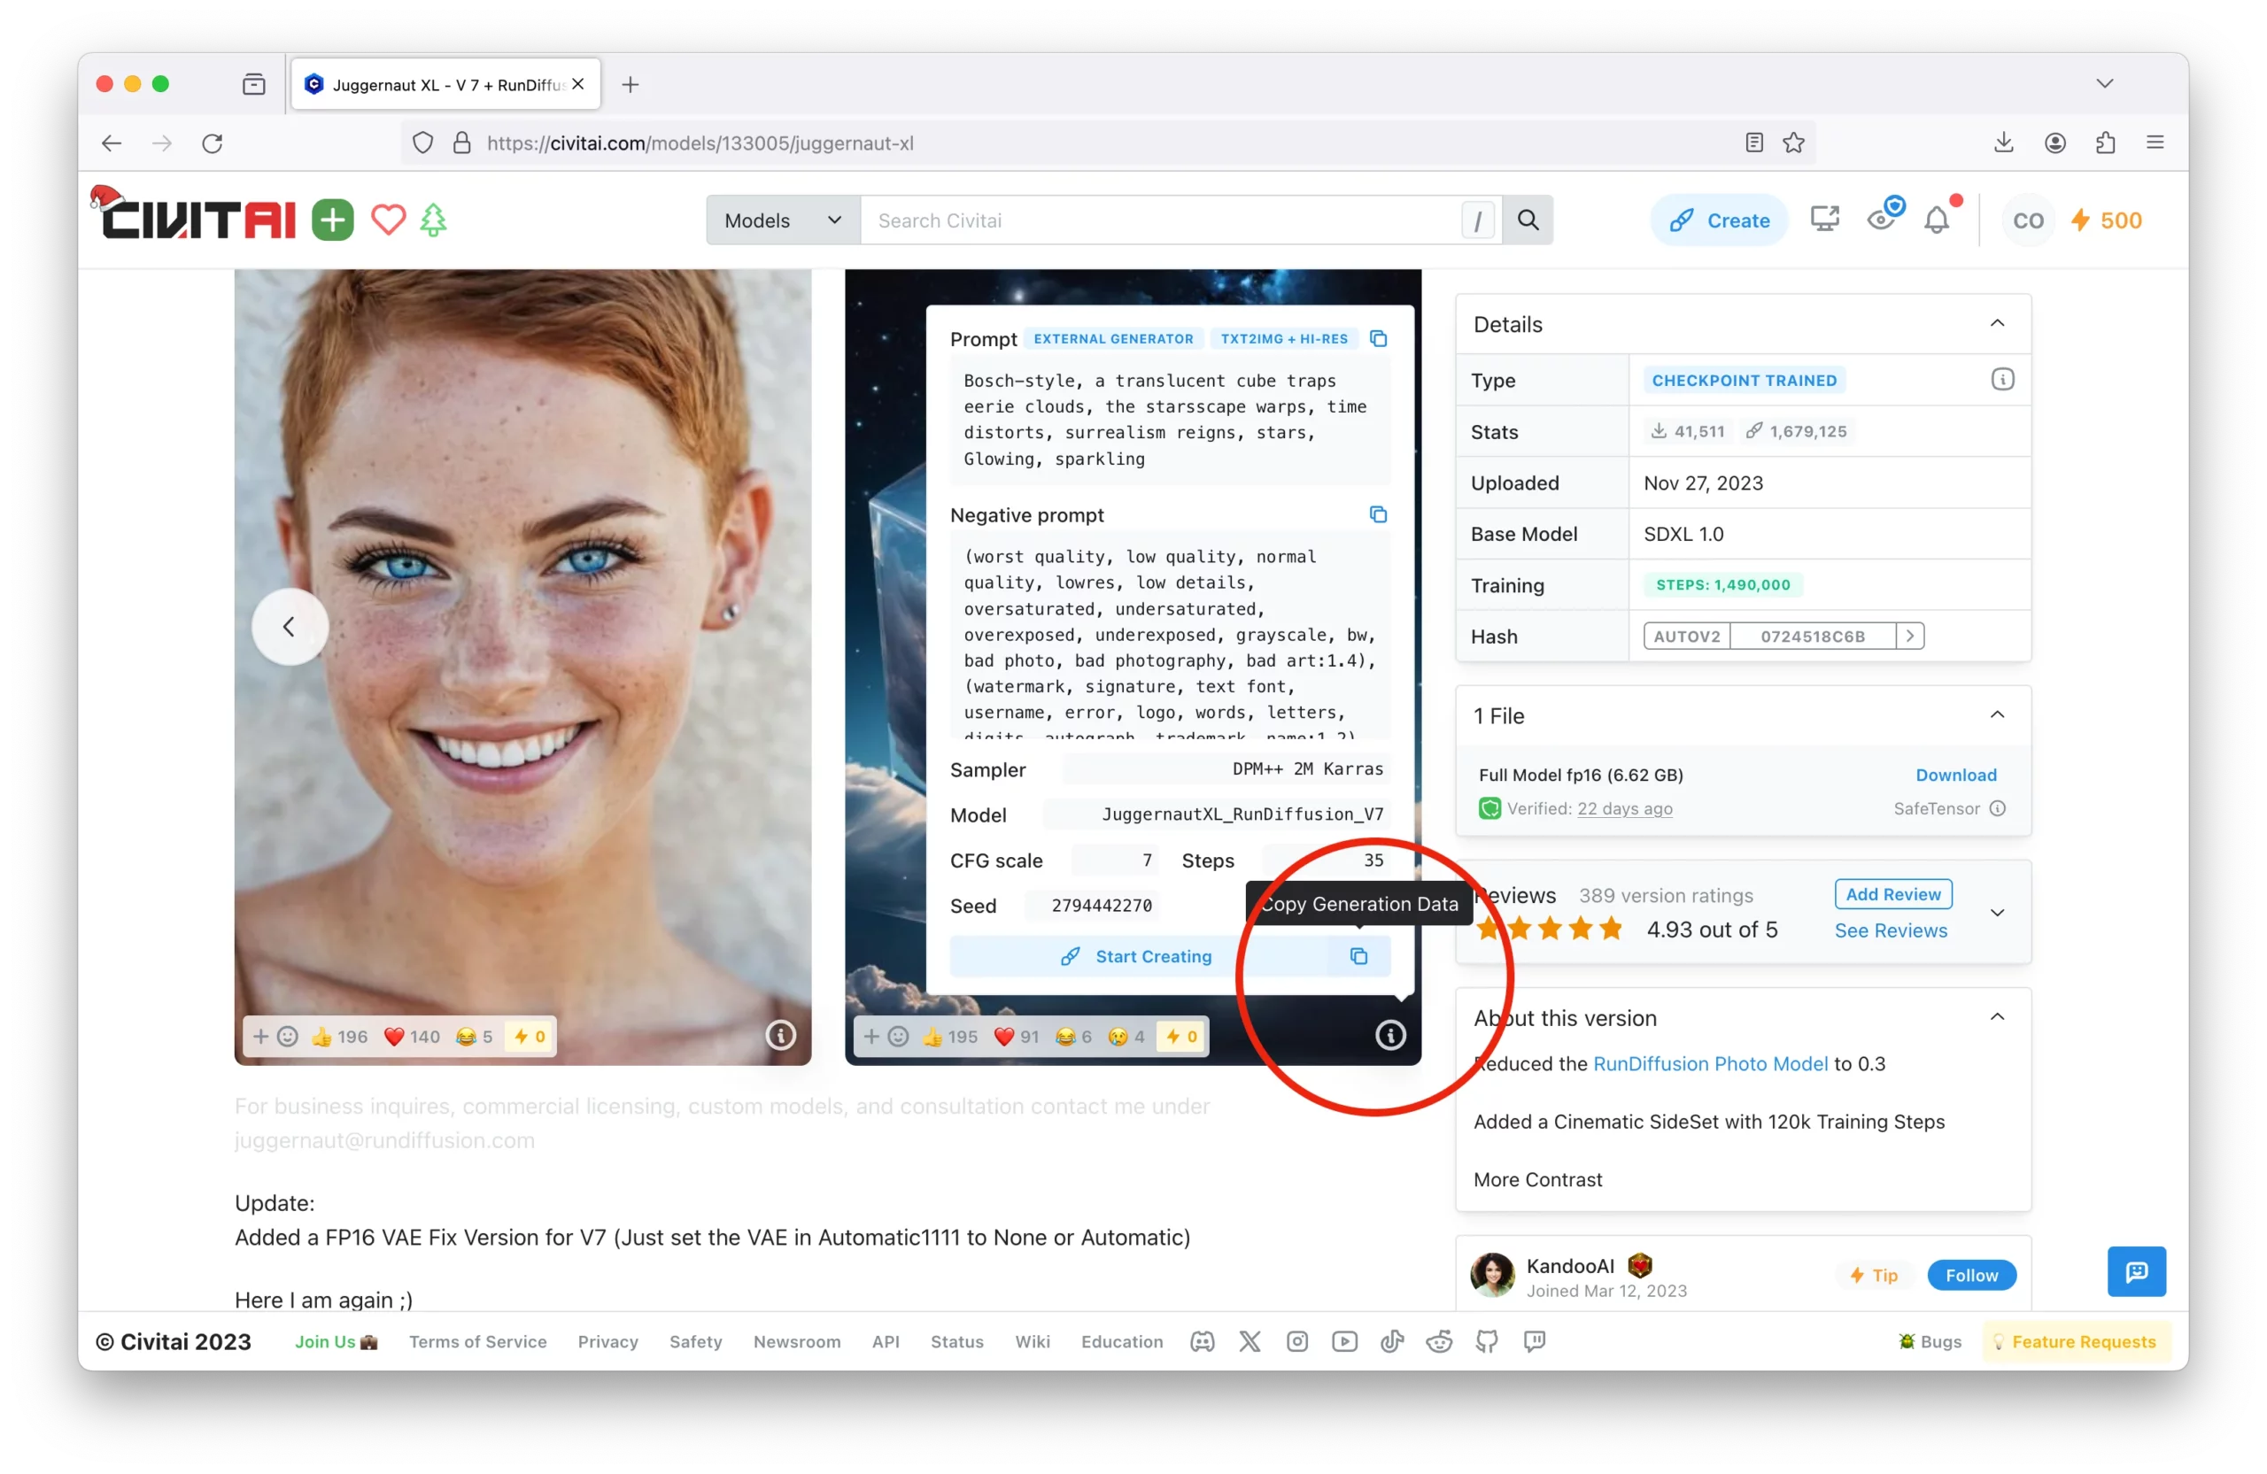The image size is (2267, 1474).
Task: Click the search magnifier button
Action: pos(1528,221)
